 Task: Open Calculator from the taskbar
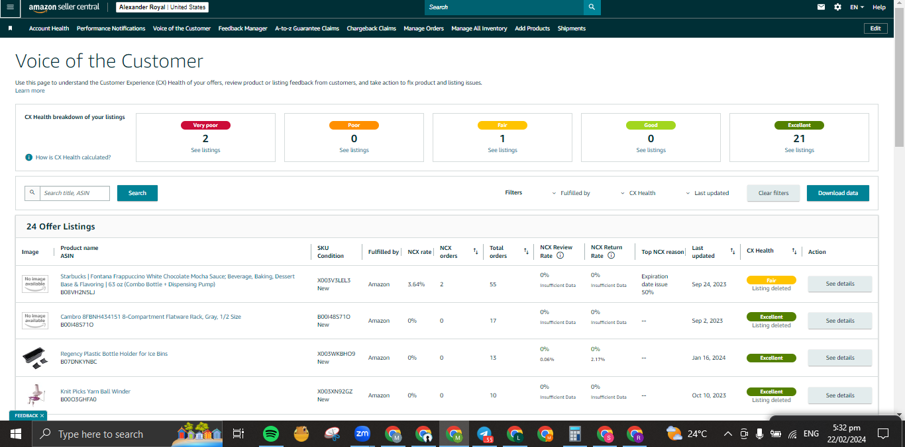(575, 434)
